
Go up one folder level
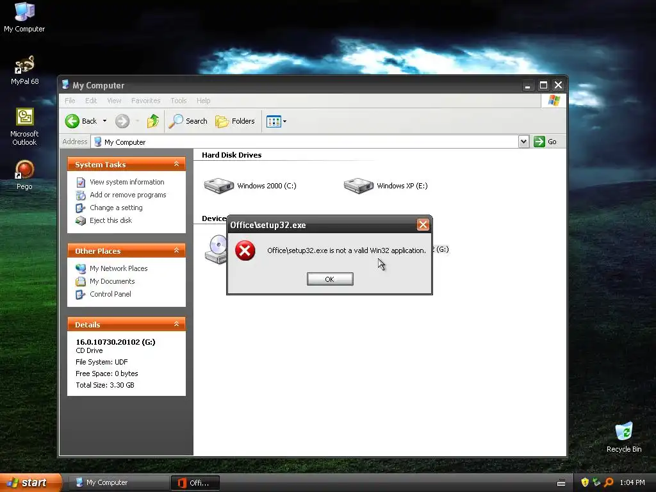[x=152, y=121]
